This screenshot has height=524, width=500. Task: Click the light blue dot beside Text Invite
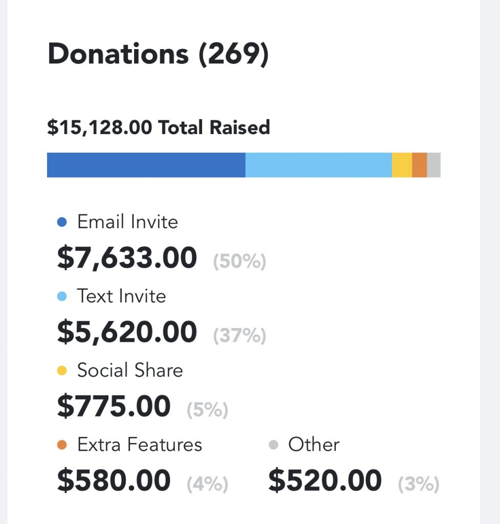[62, 296]
